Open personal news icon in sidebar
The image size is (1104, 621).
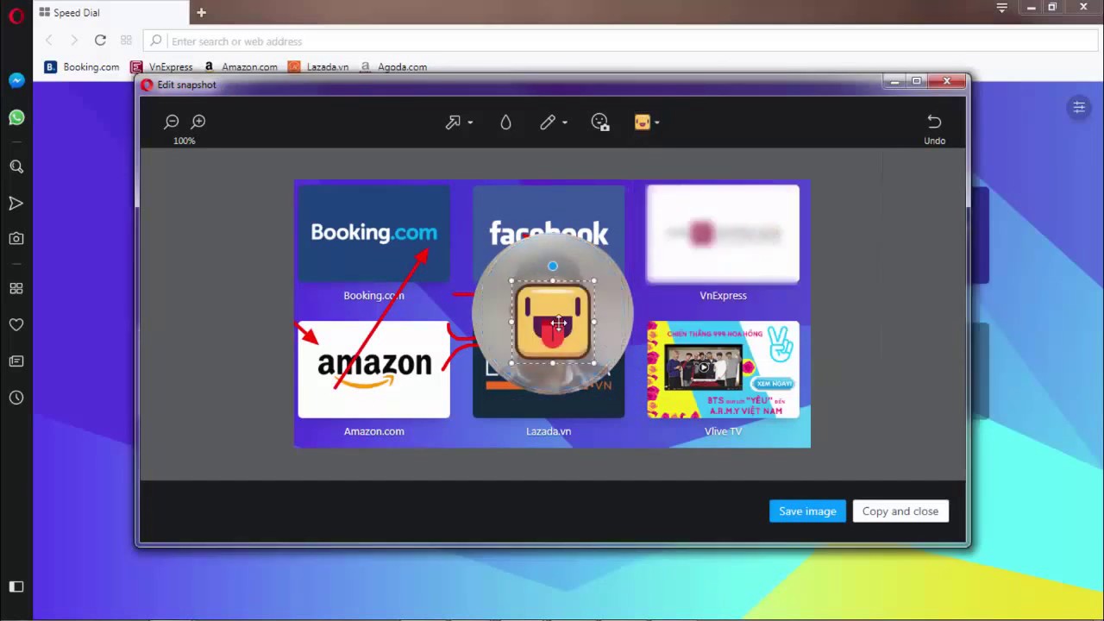pyautogui.click(x=16, y=361)
